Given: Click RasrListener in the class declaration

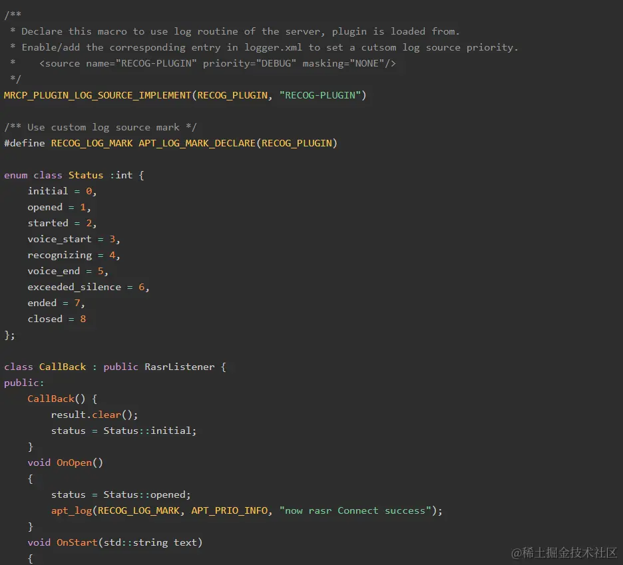Looking at the screenshot, I should point(180,367).
